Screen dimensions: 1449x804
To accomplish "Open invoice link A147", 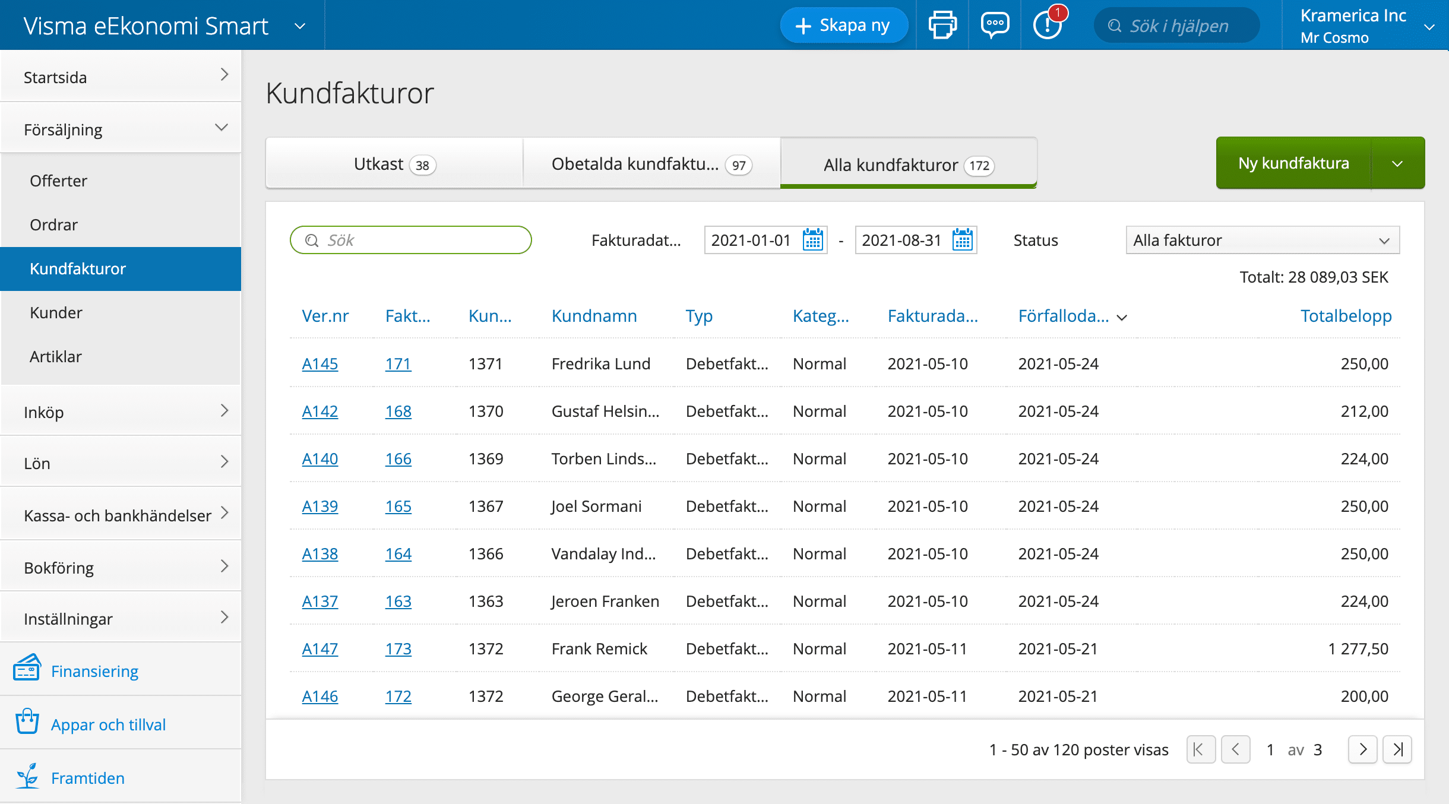I will coord(319,648).
